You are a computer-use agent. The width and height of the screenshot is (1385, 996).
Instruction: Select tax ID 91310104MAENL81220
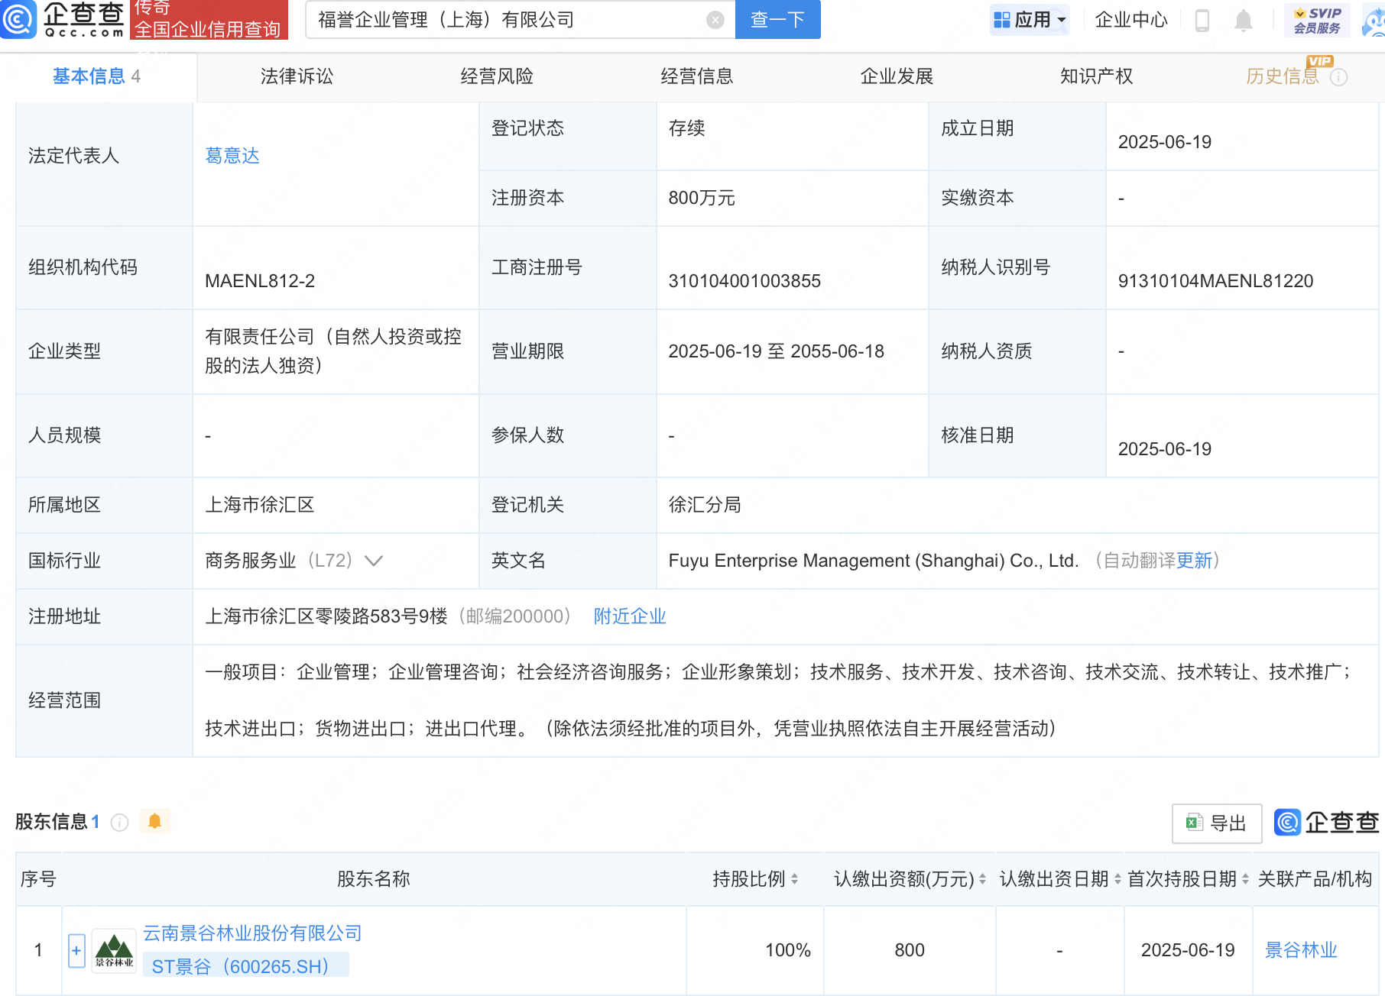(1215, 281)
